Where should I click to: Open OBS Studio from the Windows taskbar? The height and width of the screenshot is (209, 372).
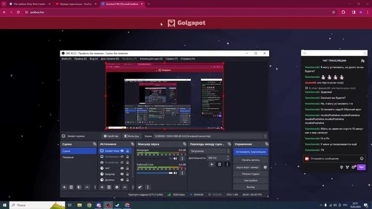coord(108,205)
